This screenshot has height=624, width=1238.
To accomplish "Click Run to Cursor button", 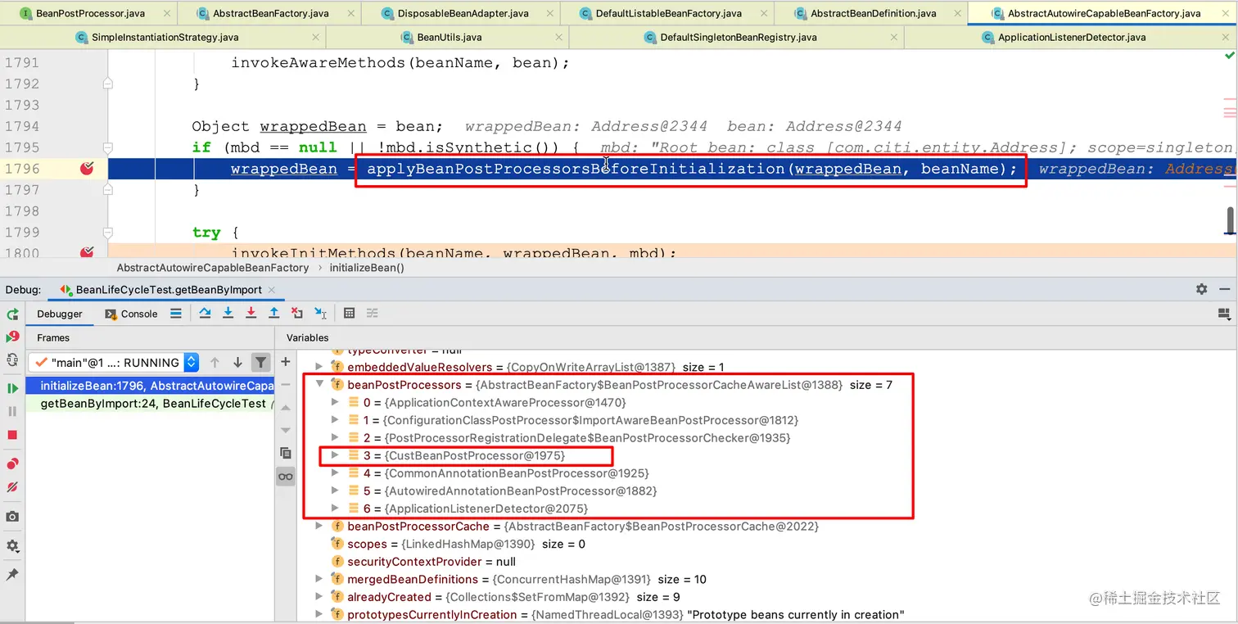I will point(320,313).
